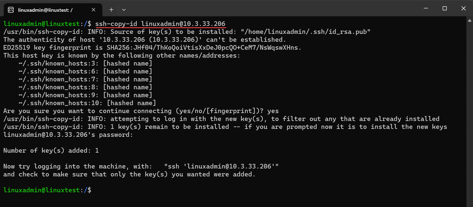Click the vertical scrollbar track
473x207 pixels.
click(x=469, y=109)
